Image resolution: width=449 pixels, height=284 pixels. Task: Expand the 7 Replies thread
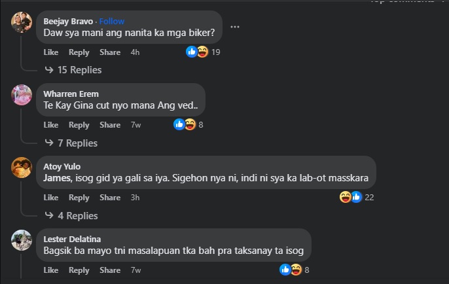pos(77,143)
